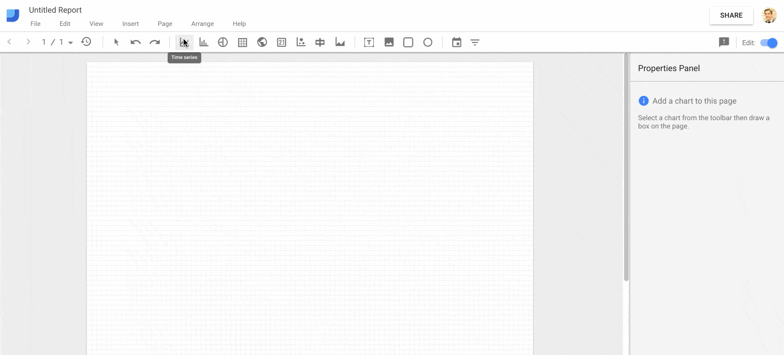Insert an Image
This screenshot has width=784, height=355.
coord(389,42)
